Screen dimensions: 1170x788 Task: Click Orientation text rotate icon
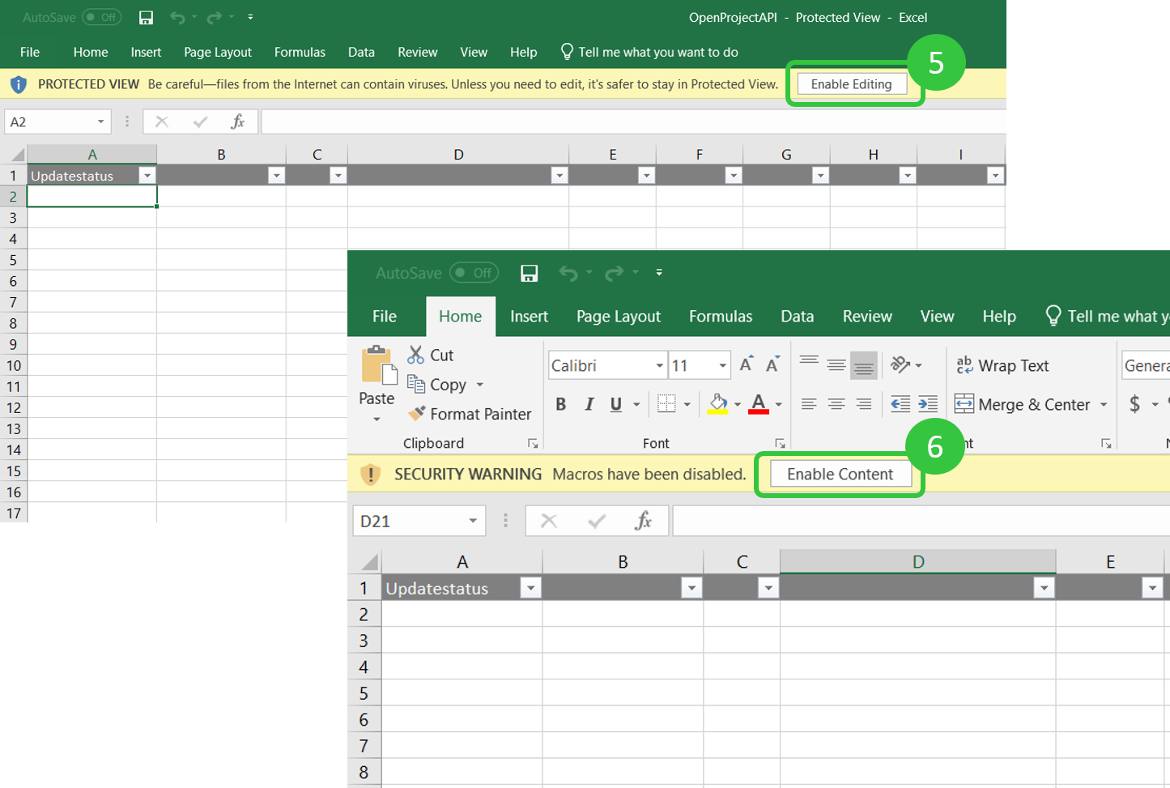pyautogui.click(x=900, y=365)
